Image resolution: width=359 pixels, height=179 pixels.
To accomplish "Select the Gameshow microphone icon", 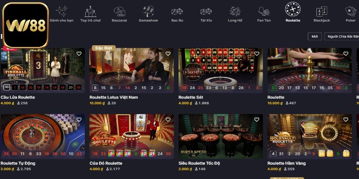I will pyautogui.click(x=148, y=12).
